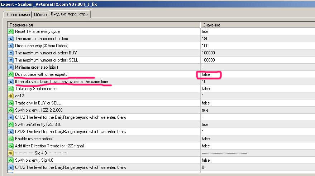This screenshot has height=176, width=315.
Task: Select 'The maximum number of orders BUY' variable
Action: click(x=46, y=53)
